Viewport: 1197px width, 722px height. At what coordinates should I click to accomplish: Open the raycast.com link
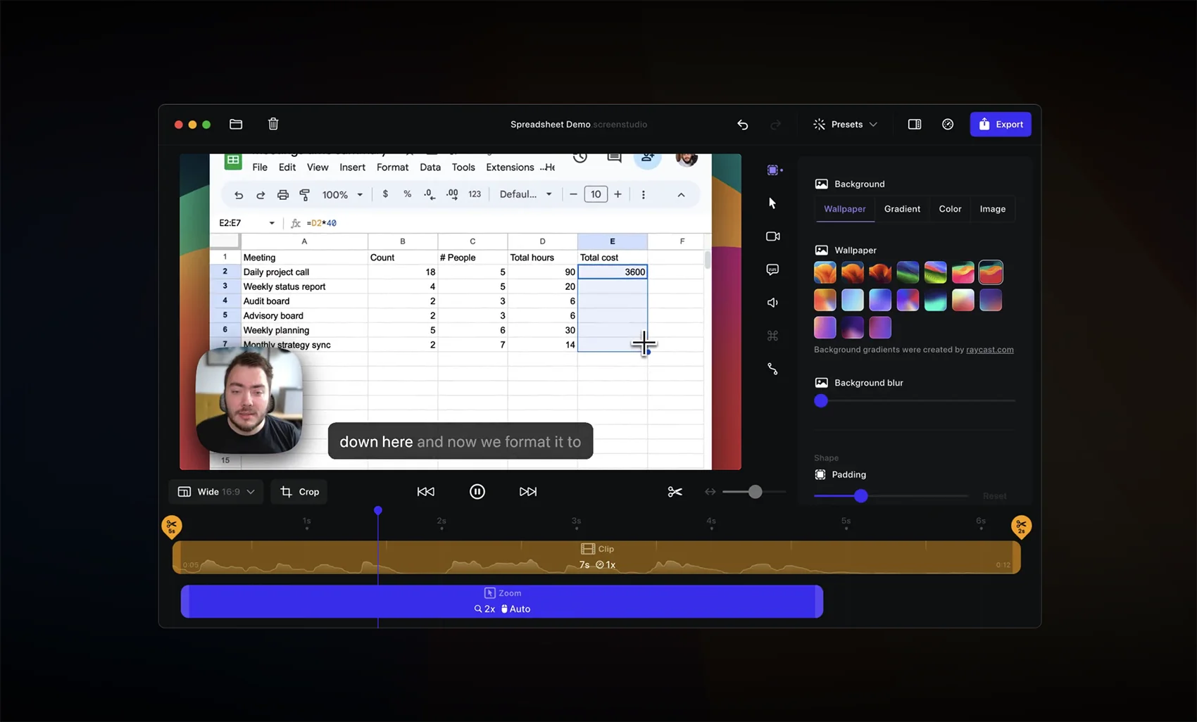pos(989,350)
